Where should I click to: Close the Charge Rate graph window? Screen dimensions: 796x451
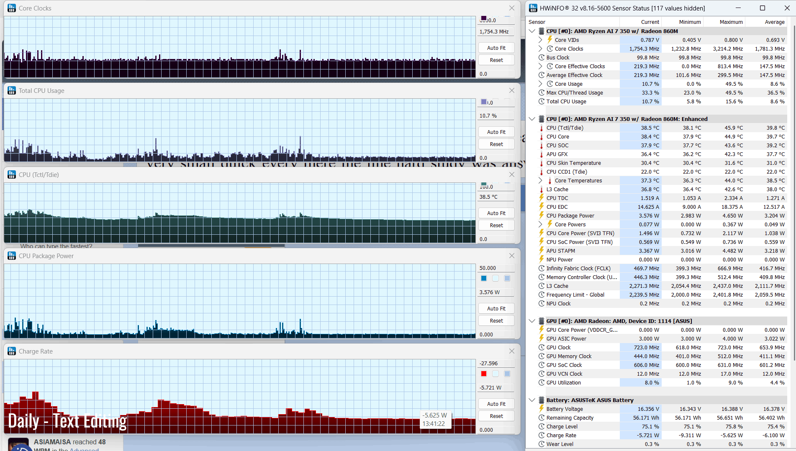(x=512, y=351)
